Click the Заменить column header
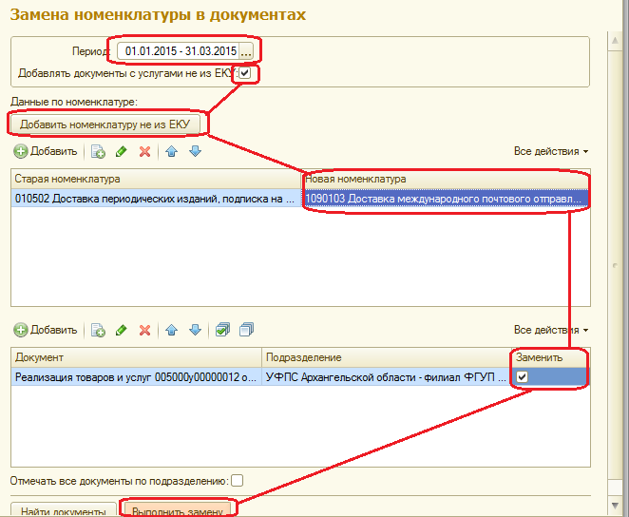Screen dimensions: 629x517 551,357
